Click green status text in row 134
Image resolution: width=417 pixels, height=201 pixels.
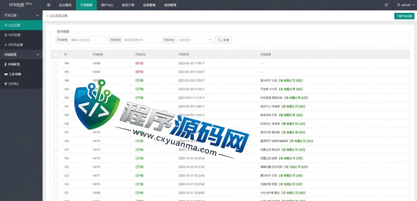pyautogui.click(x=139, y=158)
